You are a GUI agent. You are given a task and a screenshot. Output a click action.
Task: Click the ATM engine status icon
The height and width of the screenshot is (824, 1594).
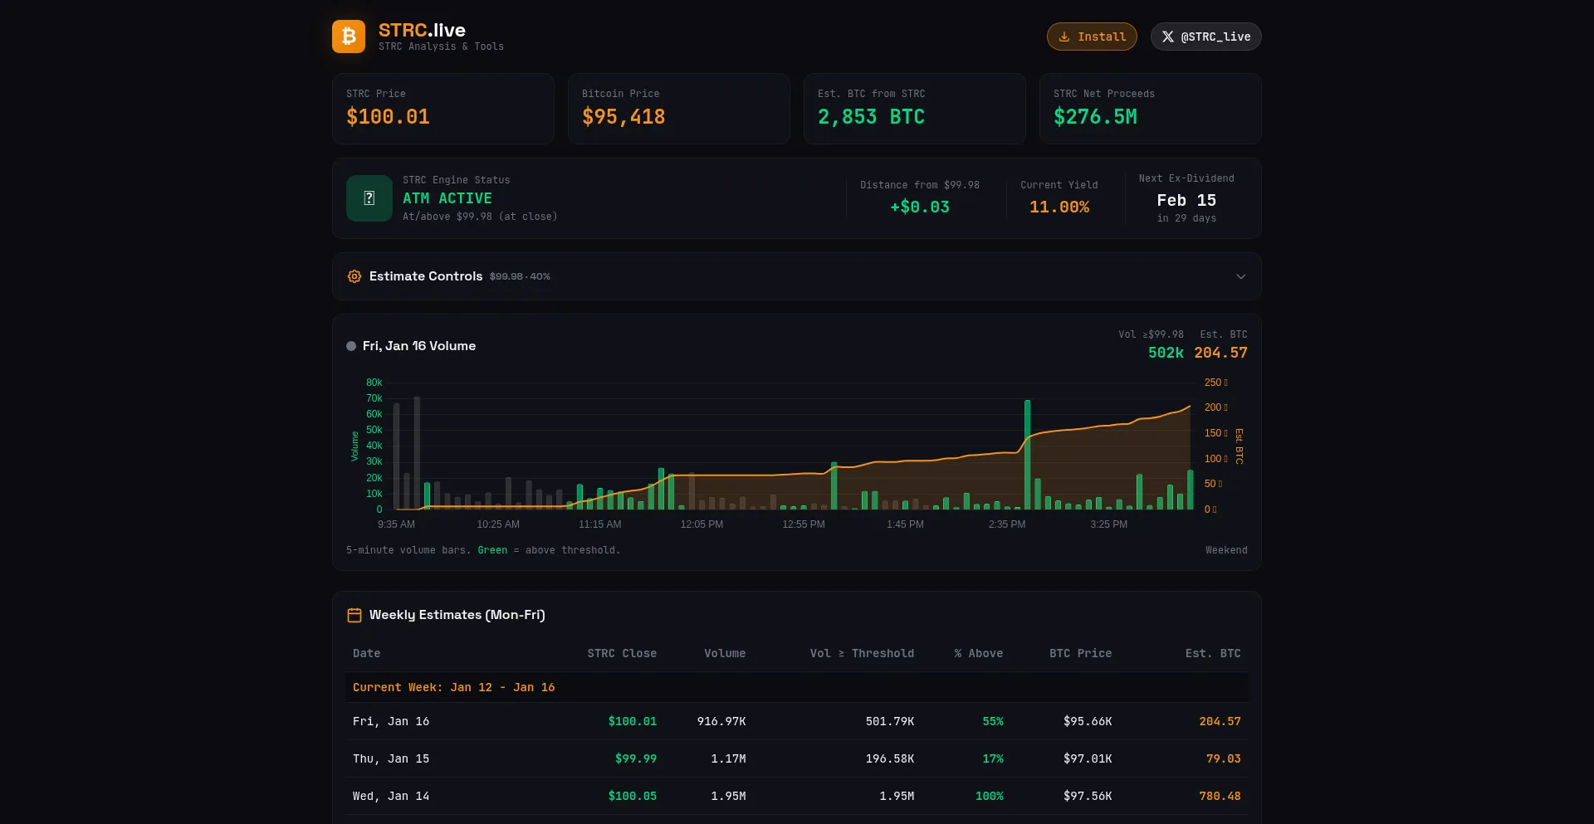(369, 198)
